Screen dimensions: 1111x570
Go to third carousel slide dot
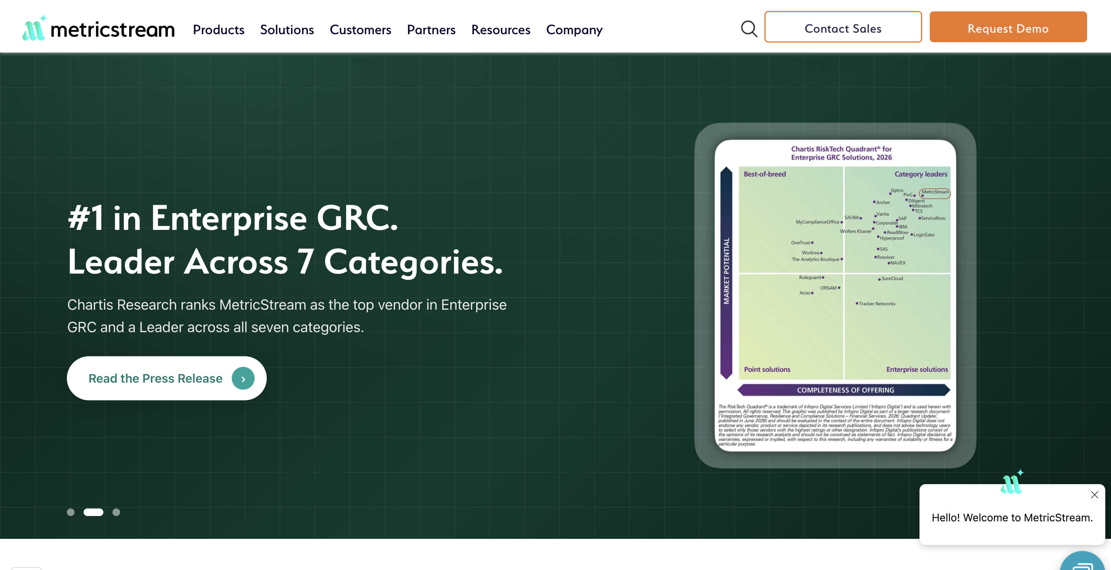click(116, 512)
